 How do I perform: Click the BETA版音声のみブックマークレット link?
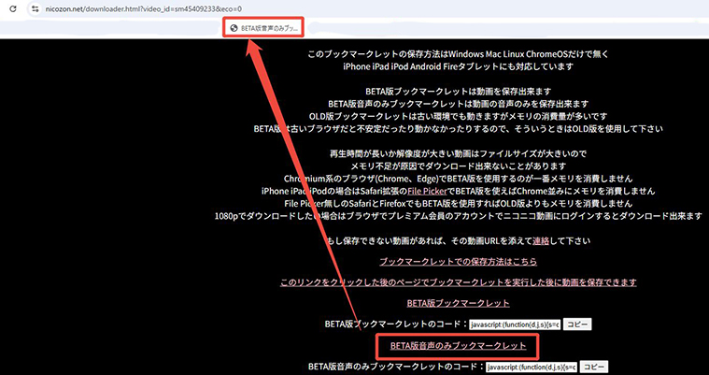click(458, 346)
